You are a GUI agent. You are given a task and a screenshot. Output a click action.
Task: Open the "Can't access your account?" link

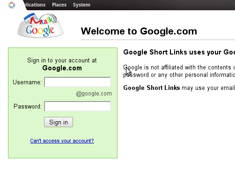pyautogui.click(x=62, y=141)
